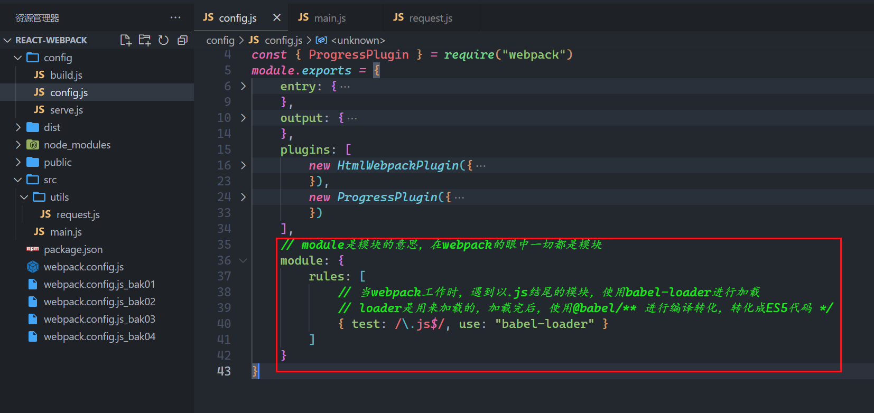Click the <unknown> breadcrumb symbol

[358, 40]
